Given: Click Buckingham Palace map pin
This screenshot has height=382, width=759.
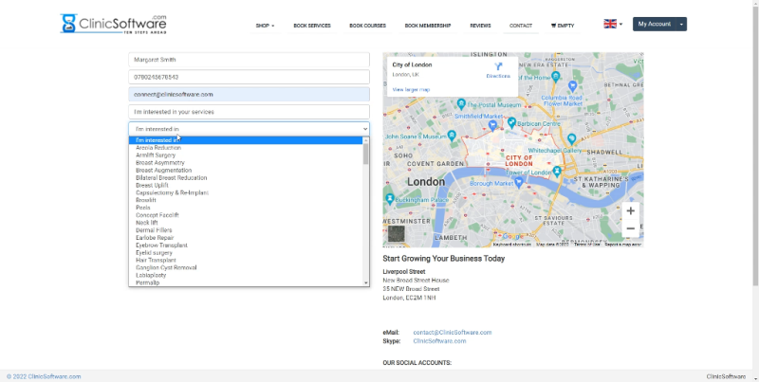Looking at the screenshot, I should (390, 198).
